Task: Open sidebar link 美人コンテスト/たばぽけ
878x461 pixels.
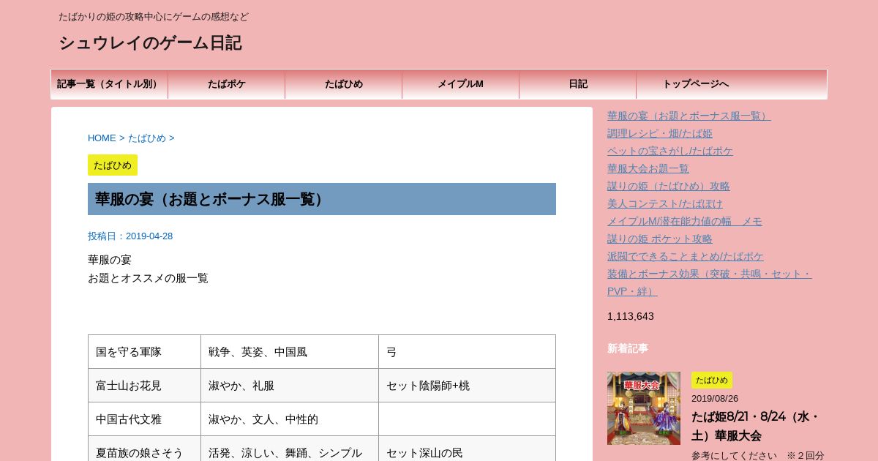Action: [665, 203]
